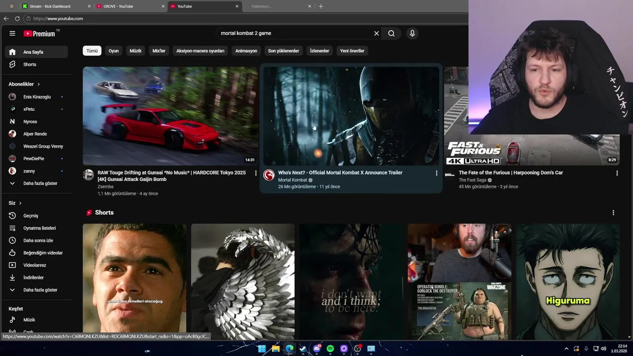This screenshot has height=356, width=633.
Task: Open Spotify from the taskbar
Action: coord(330,349)
